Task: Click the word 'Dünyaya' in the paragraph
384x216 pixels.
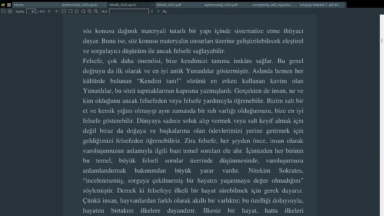Action: point(149,121)
